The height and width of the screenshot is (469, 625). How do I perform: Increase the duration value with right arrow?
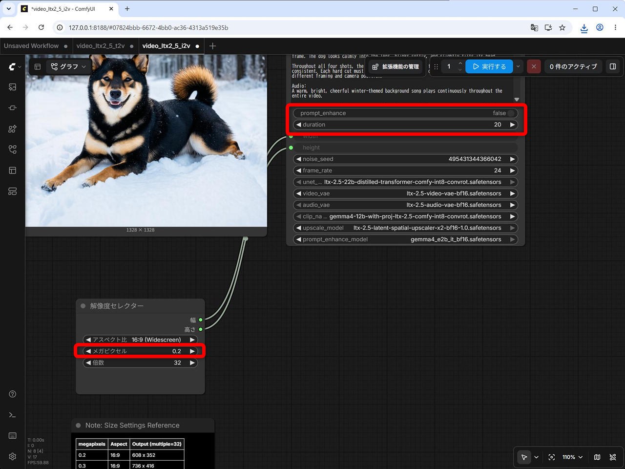pos(512,125)
